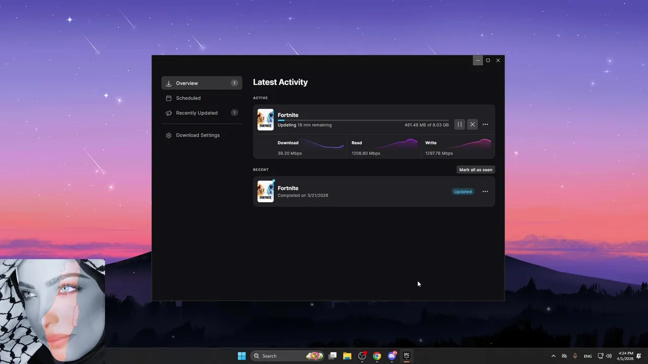Screen dimensions: 648x364
Task: Show hidden system tray icons
Action: pyautogui.click(x=553, y=356)
